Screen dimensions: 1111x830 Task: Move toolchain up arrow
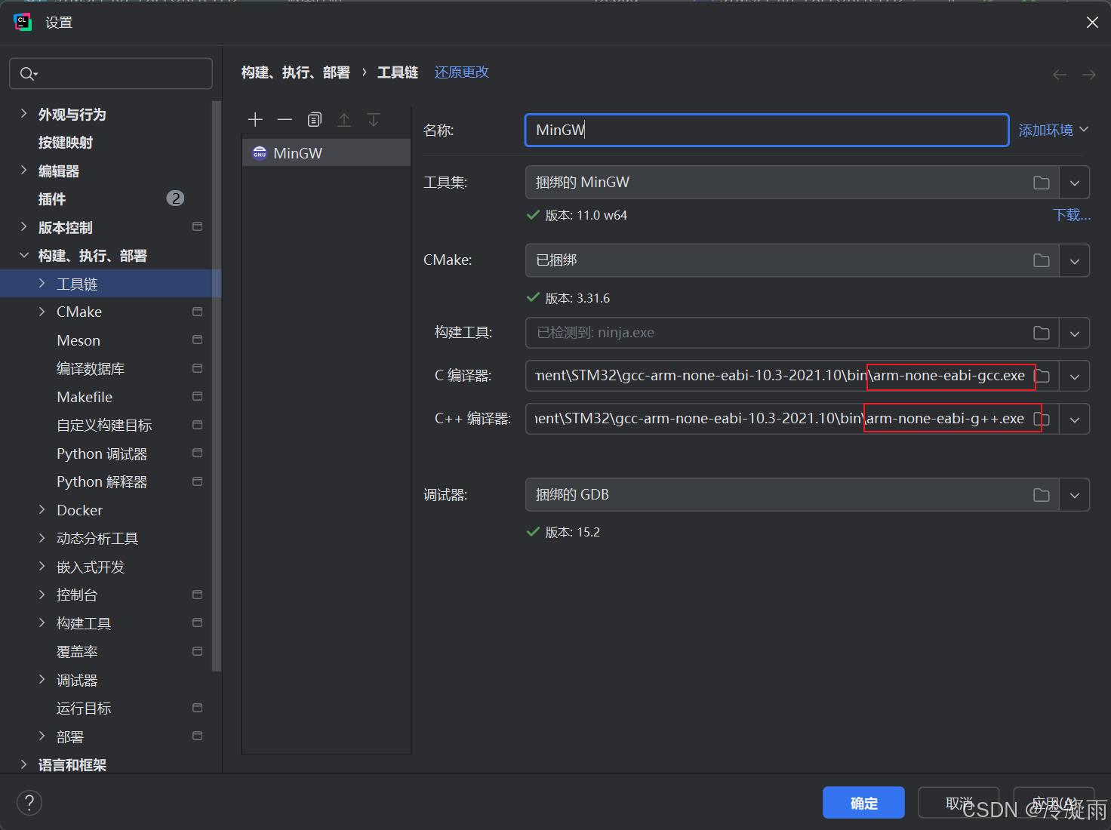(344, 119)
